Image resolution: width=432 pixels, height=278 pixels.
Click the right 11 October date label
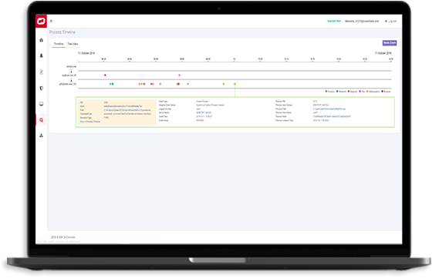pos(383,53)
